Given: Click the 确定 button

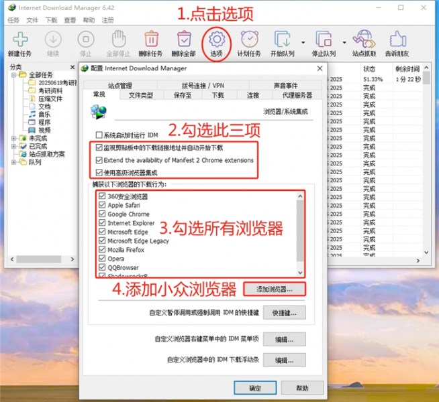Looking at the screenshot, I should point(255,388).
